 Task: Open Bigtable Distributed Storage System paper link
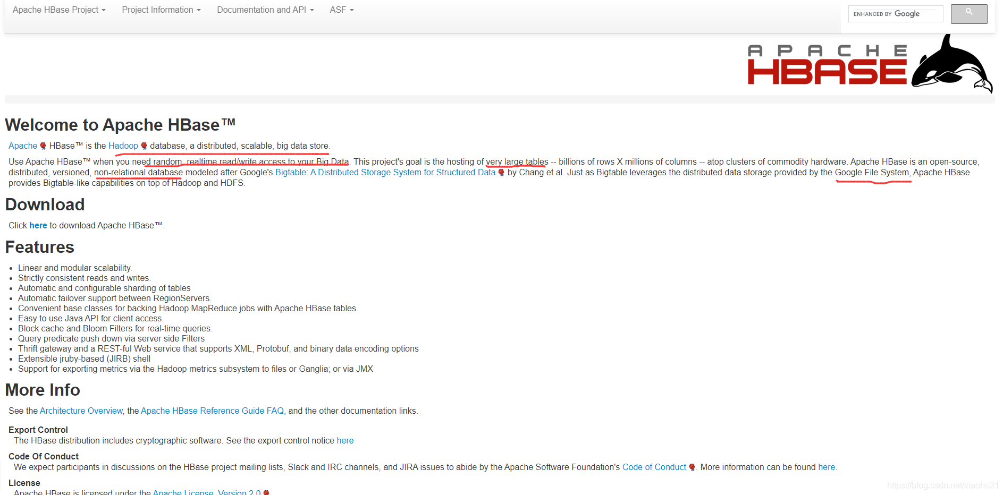(385, 172)
